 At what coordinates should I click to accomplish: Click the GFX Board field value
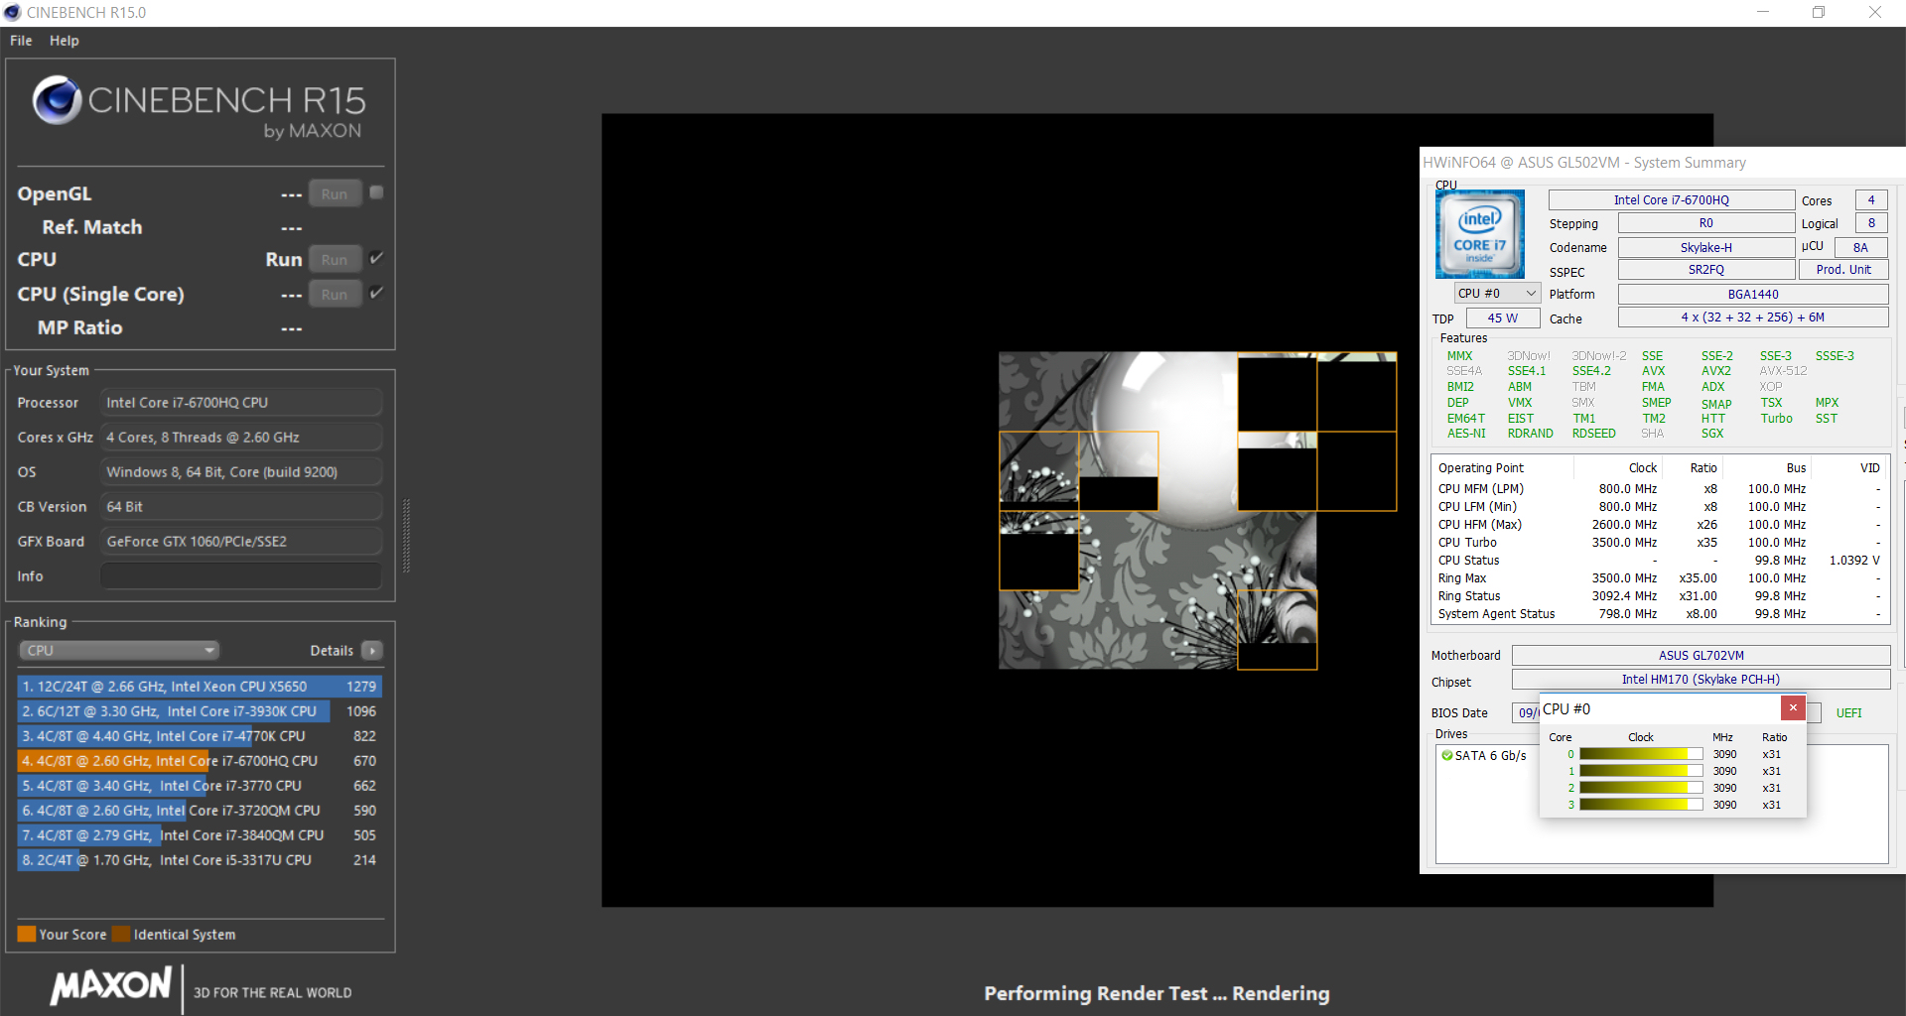241,542
